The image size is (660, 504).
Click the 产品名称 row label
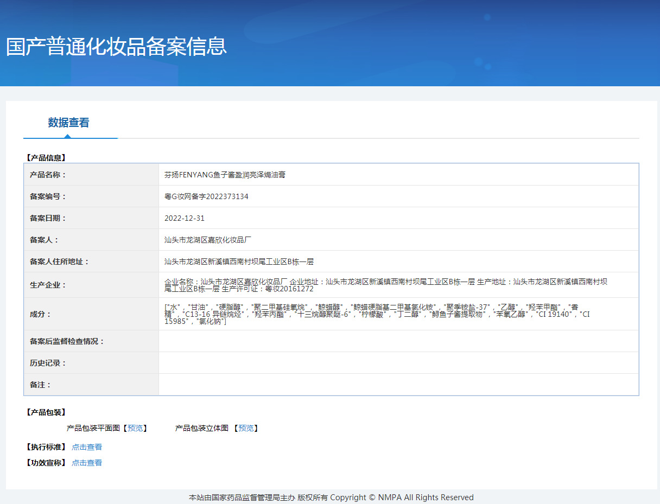point(48,175)
